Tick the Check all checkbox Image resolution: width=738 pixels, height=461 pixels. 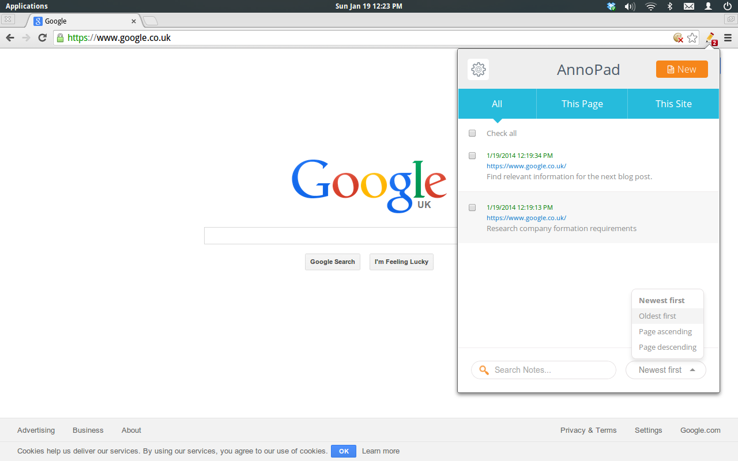click(x=472, y=133)
